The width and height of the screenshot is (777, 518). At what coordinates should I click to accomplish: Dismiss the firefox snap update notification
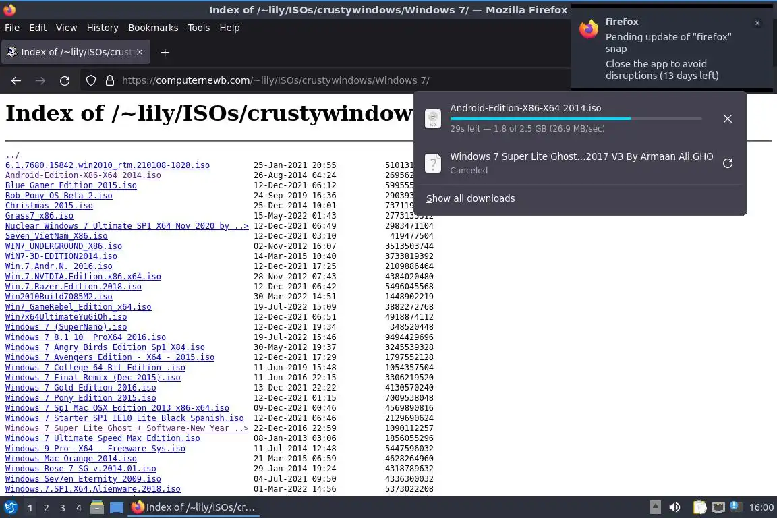point(757,23)
